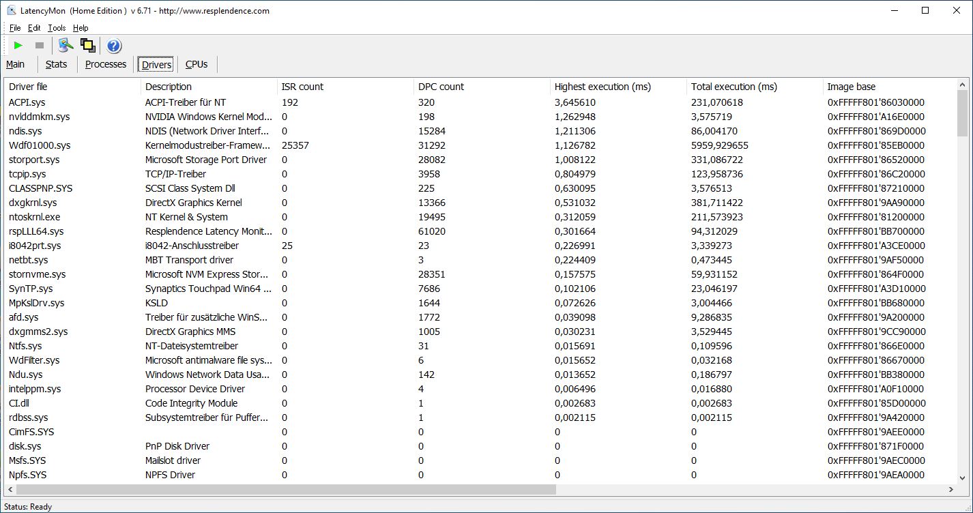Select the nvlddmkm.sys driver row
This screenshot has height=513, width=973.
pos(480,117)
